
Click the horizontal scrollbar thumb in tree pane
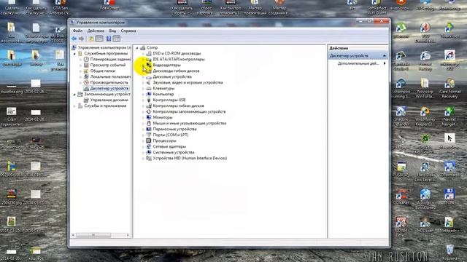click(93, 235)
